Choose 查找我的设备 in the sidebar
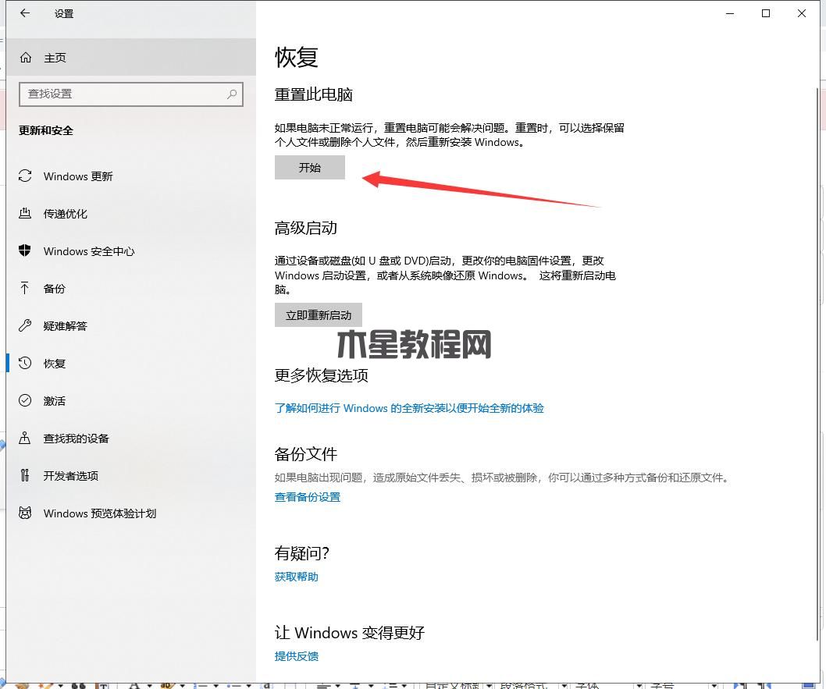826x689 pixels. (x=130, y=438)
